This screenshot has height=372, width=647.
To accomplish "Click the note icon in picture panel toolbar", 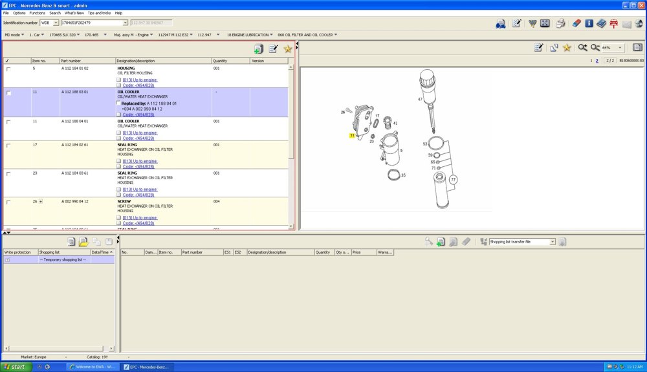I will point(538,48).
